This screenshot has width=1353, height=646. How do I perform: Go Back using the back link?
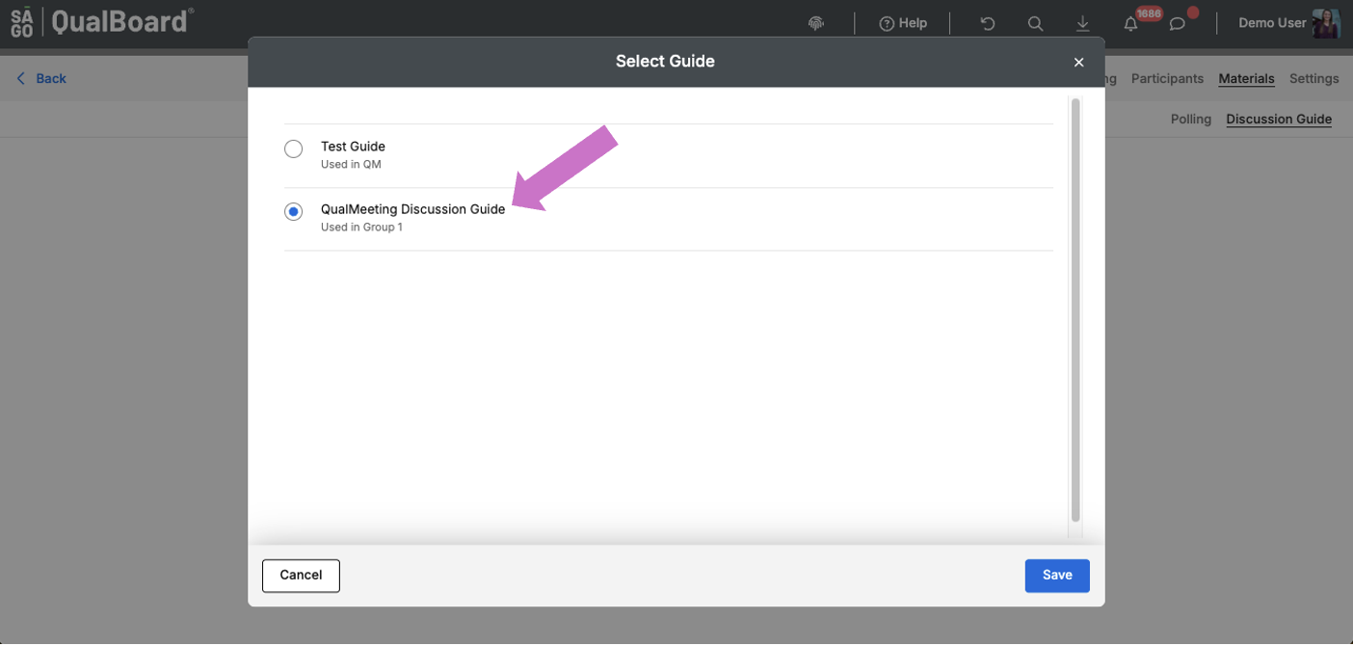[x=41, y=79]
